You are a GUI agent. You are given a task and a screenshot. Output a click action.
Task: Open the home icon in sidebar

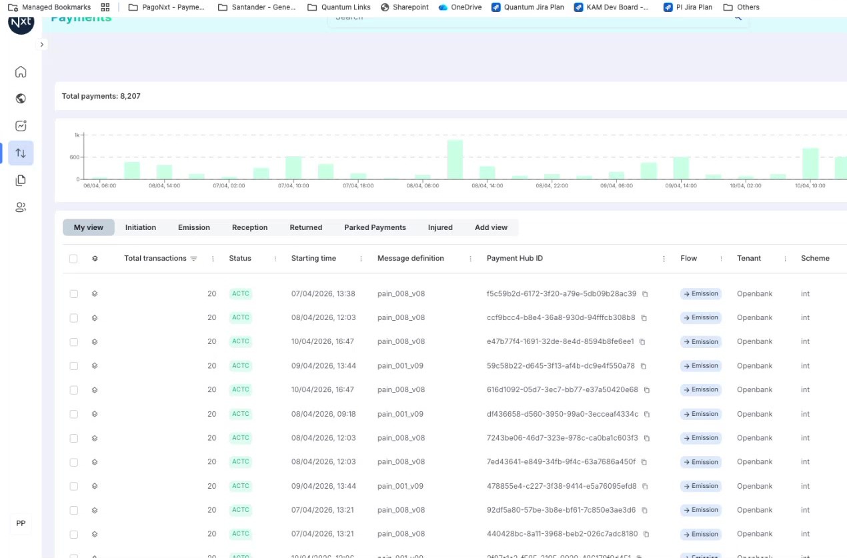click(x=21, y=72)
